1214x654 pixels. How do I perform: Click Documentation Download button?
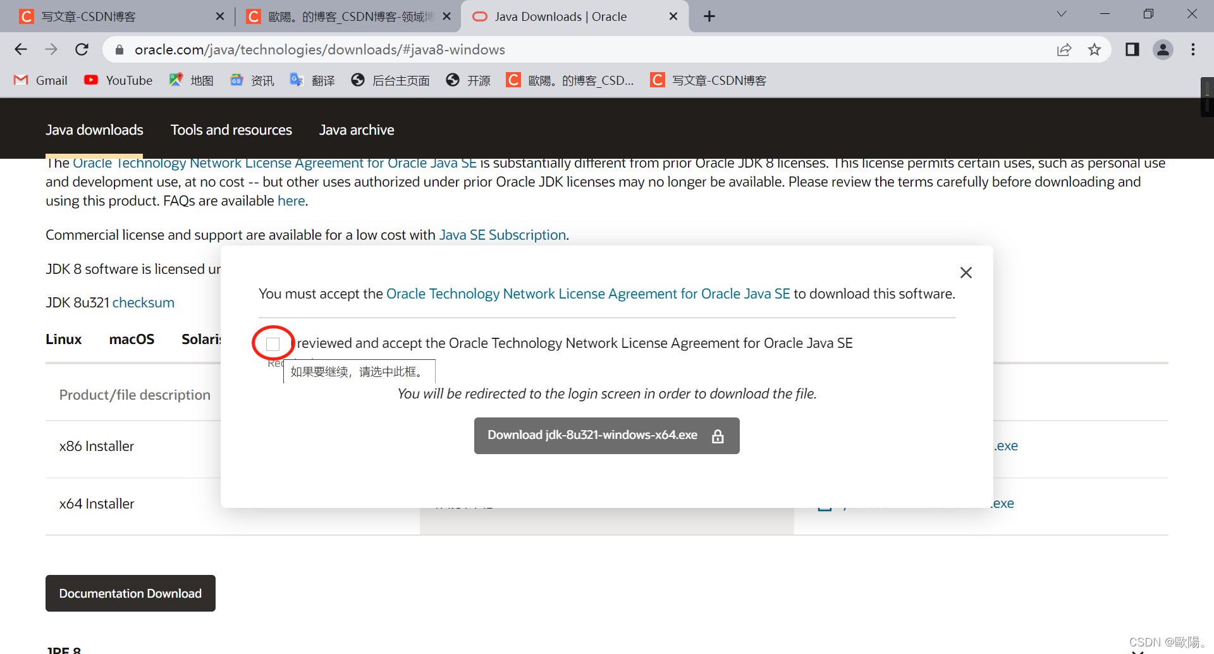click(130, 593)
